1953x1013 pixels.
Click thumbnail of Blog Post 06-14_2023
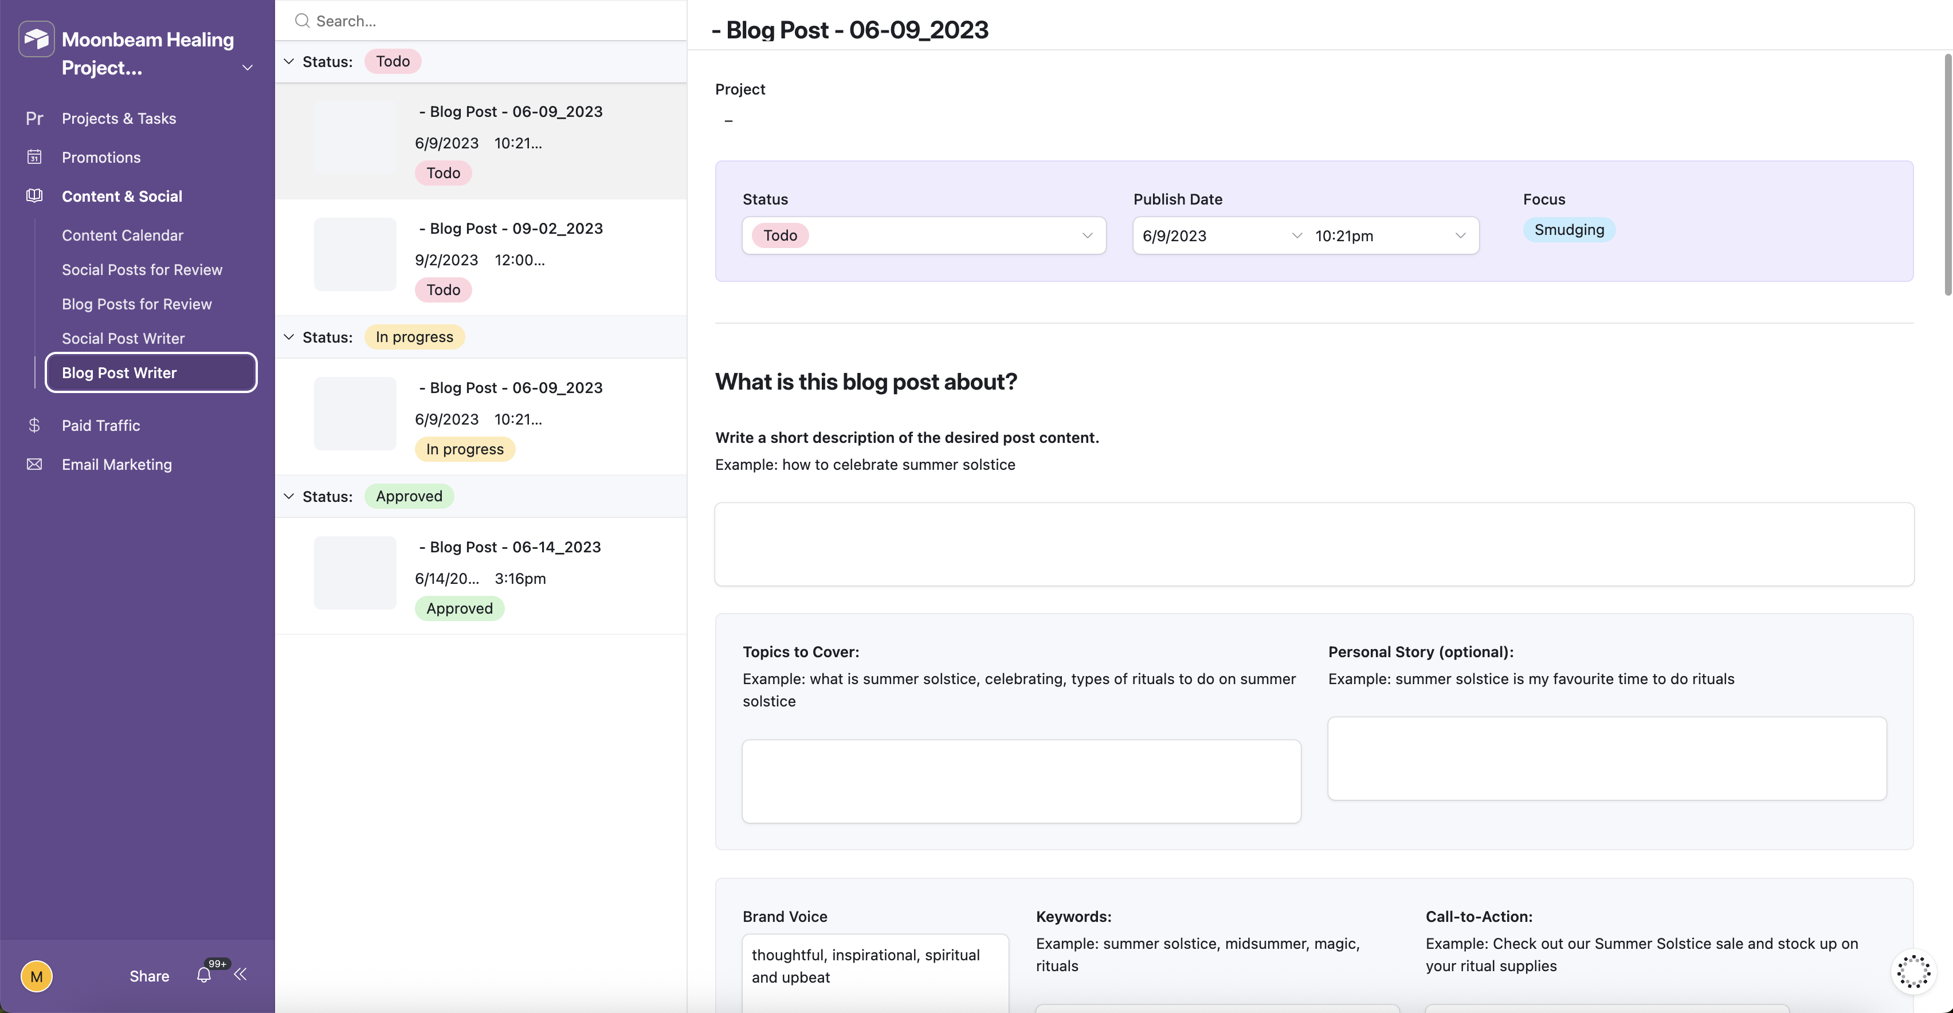coord(355,572)
